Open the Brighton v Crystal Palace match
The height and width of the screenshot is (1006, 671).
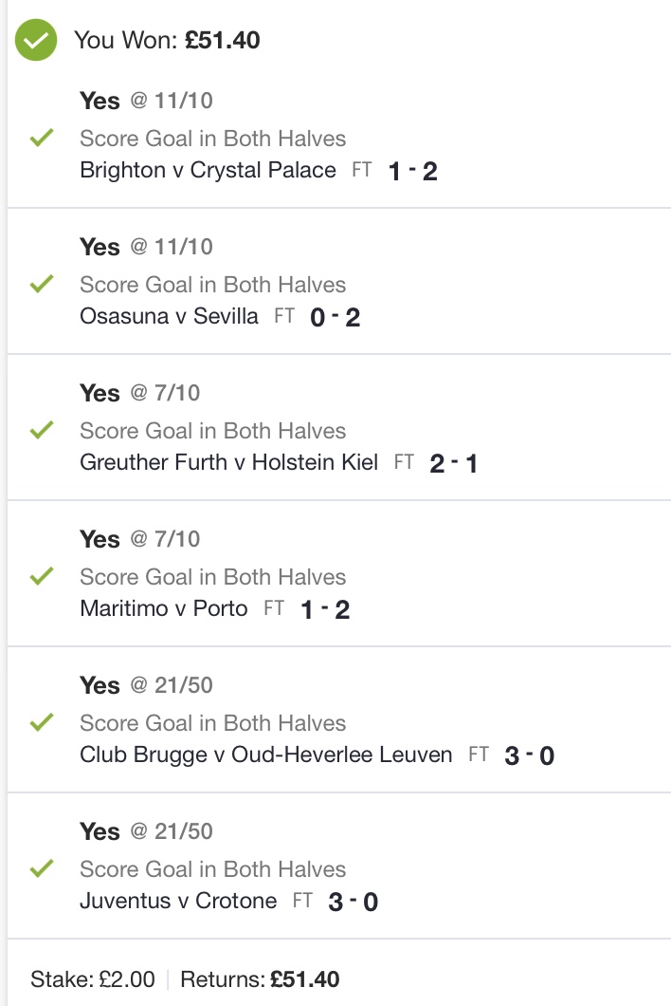click(x=208, y=170)
